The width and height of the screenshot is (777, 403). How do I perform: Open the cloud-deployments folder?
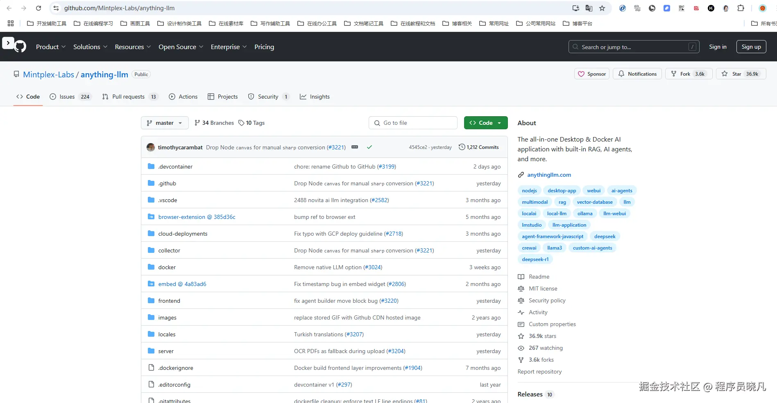(183, 234)
